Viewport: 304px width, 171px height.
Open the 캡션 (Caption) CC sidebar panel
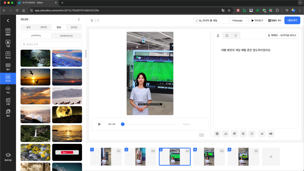point(8,67)
